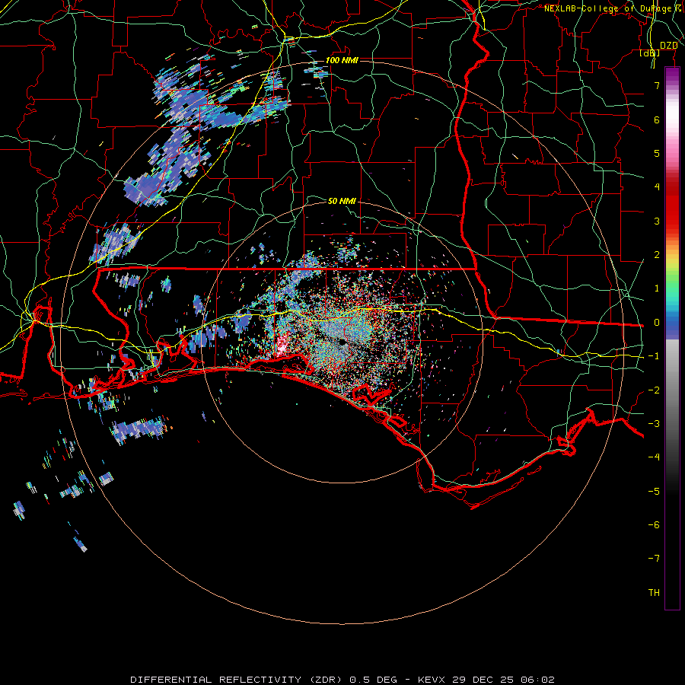
Task: Click the -6 dB scale tick label
Action: pyautogui.click(x=654, y=525)
